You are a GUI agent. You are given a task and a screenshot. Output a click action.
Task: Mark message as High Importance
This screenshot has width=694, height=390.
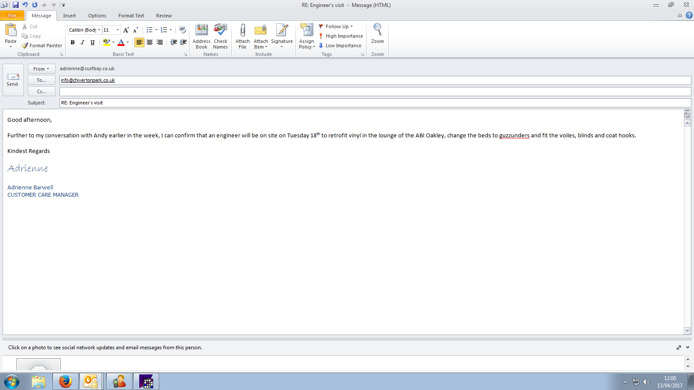pyautogui.click(x=341, y=36)
